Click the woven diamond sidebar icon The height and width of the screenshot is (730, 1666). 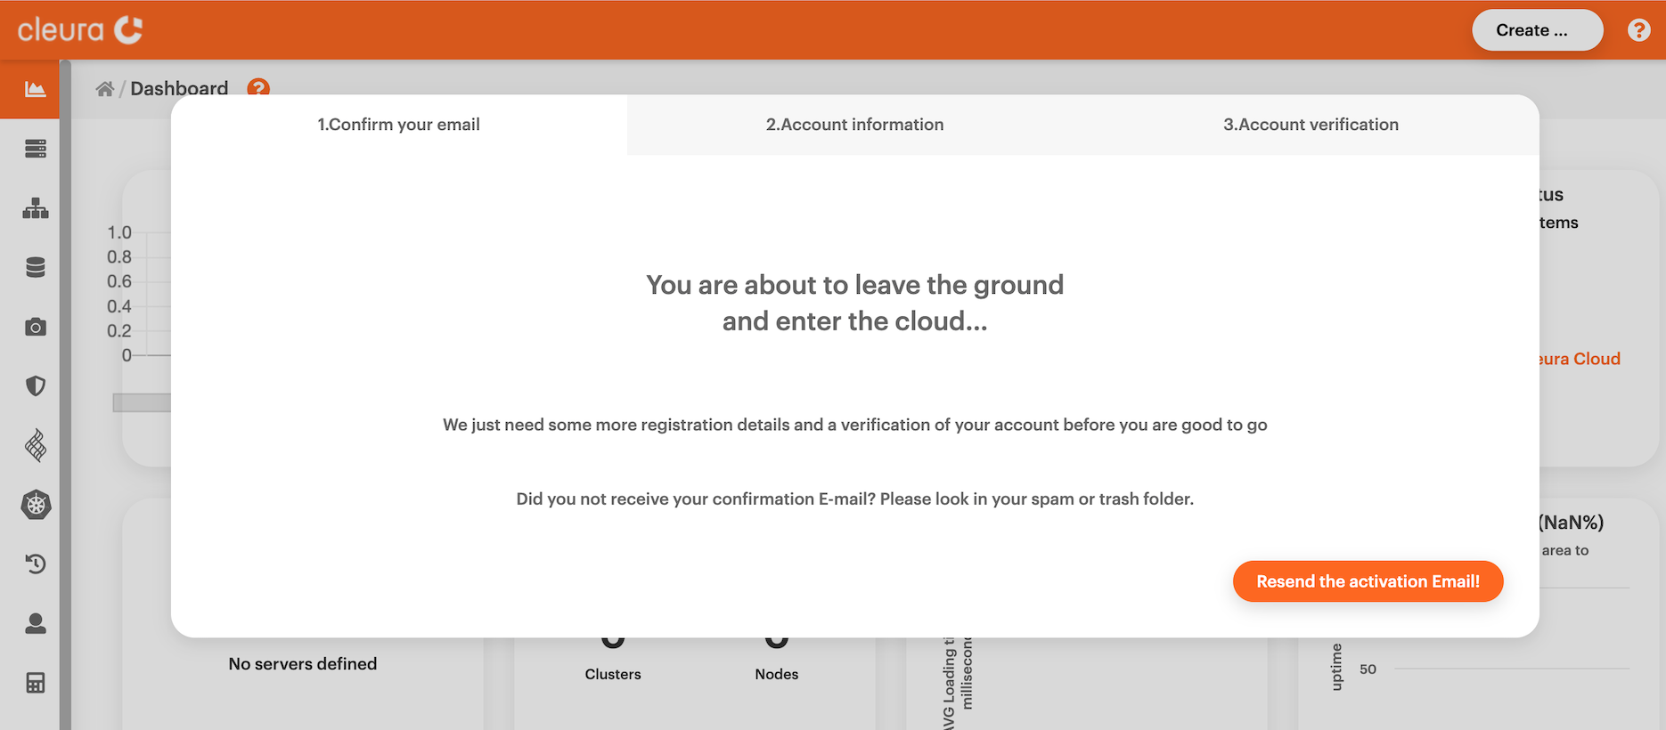pyautogui.click(x=35, y=445)
